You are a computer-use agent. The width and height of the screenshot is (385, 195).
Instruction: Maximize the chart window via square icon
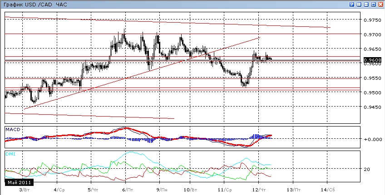[x=374, y=4]
